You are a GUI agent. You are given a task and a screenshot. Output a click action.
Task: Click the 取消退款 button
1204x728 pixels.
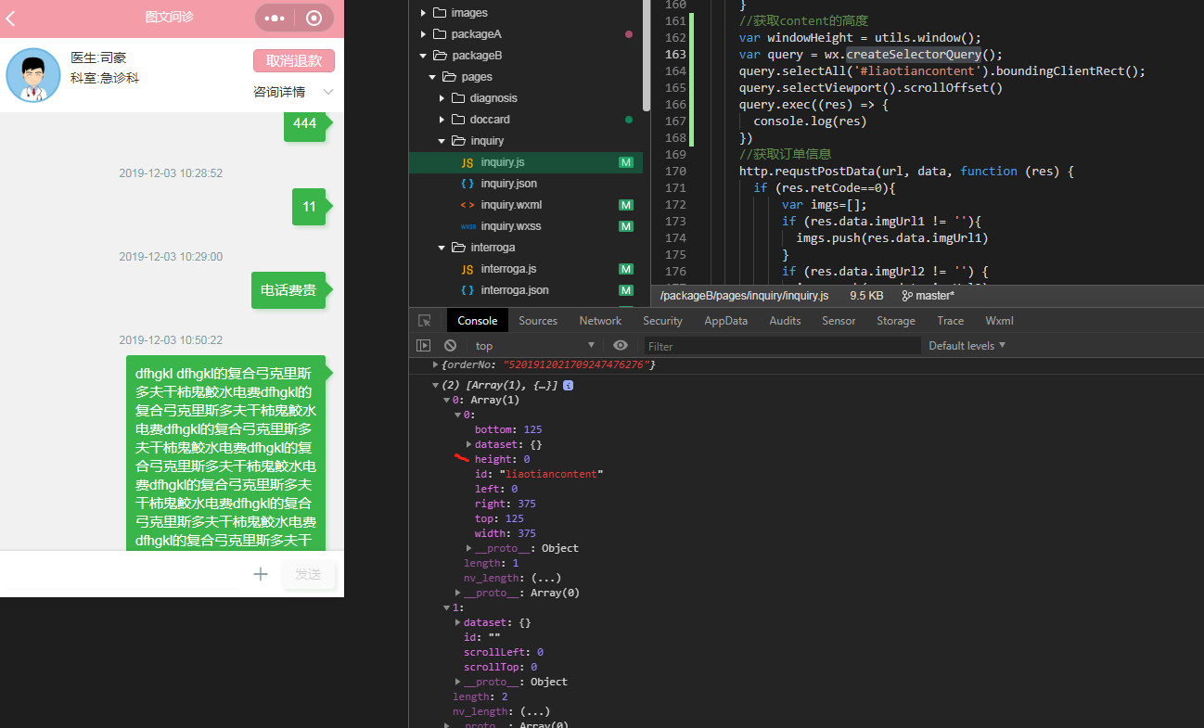(294, 61)
